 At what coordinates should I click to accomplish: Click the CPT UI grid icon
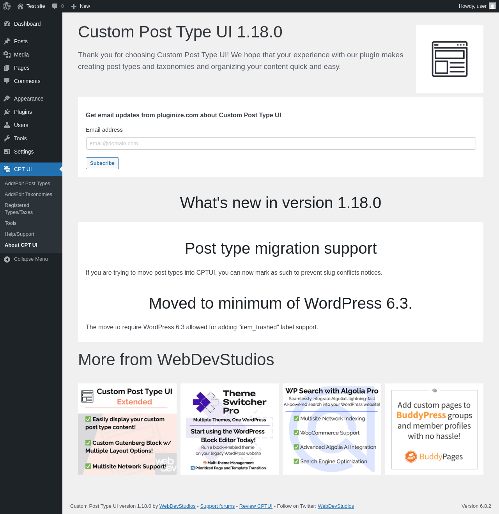[x=7, y=169]
